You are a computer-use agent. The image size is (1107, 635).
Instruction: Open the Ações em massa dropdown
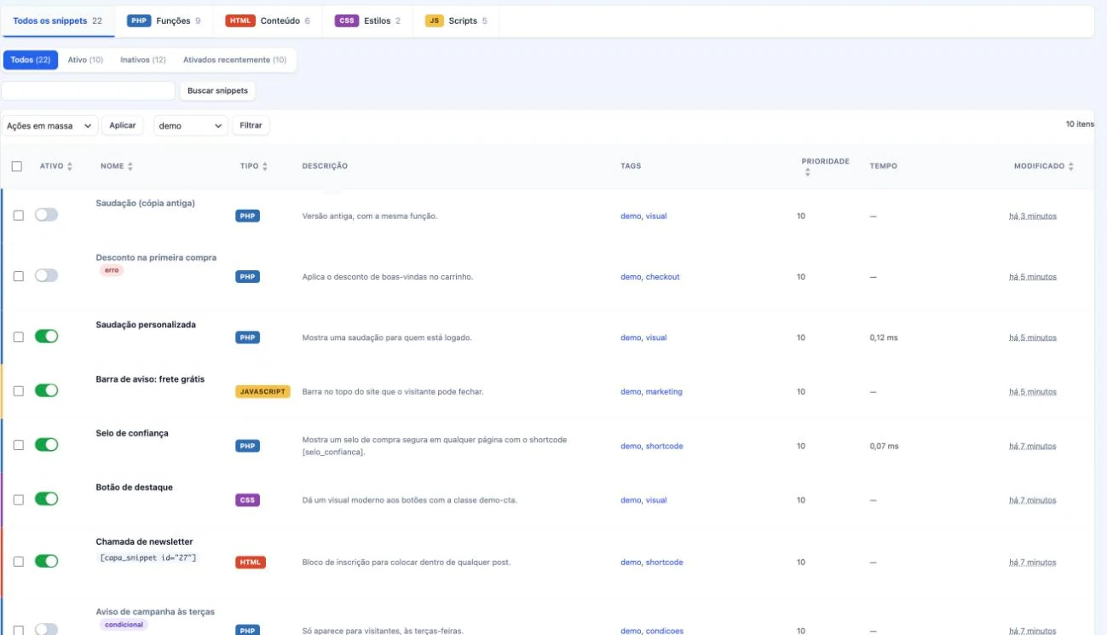pos(49,125)
